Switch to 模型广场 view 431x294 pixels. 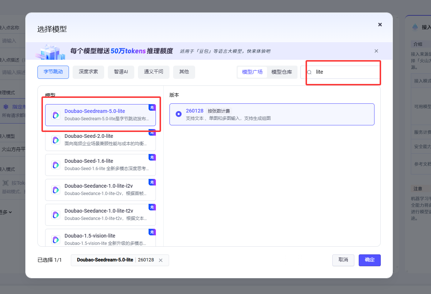(252, 72)
